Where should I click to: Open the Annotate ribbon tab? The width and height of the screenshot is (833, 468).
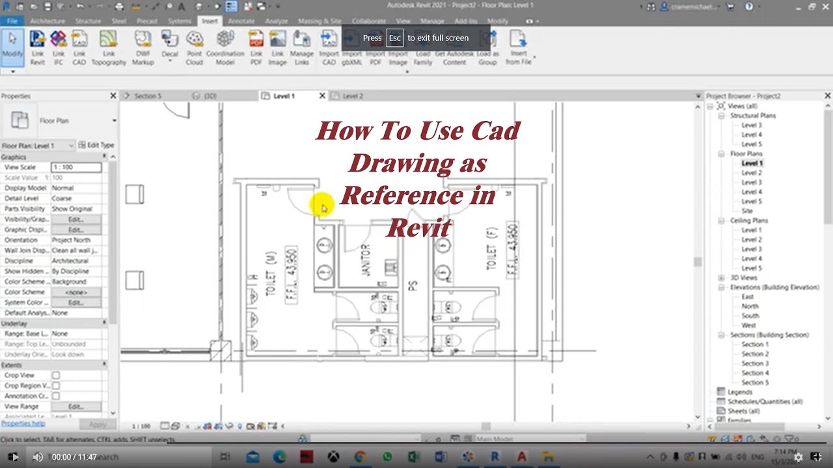tap(241, 21)
